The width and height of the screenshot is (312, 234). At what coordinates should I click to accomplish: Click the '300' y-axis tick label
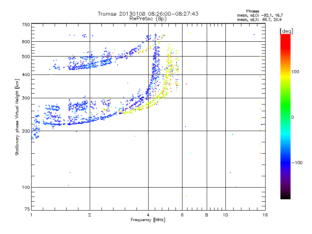point(26,98)
